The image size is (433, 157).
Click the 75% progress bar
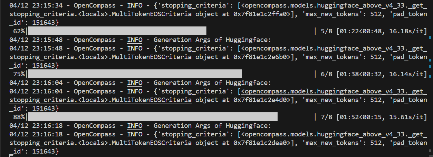click(x=135, y=74)
